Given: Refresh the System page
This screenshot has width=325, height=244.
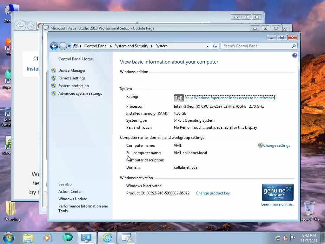Looking at the screenshot, I should click(x=215, y=46).
